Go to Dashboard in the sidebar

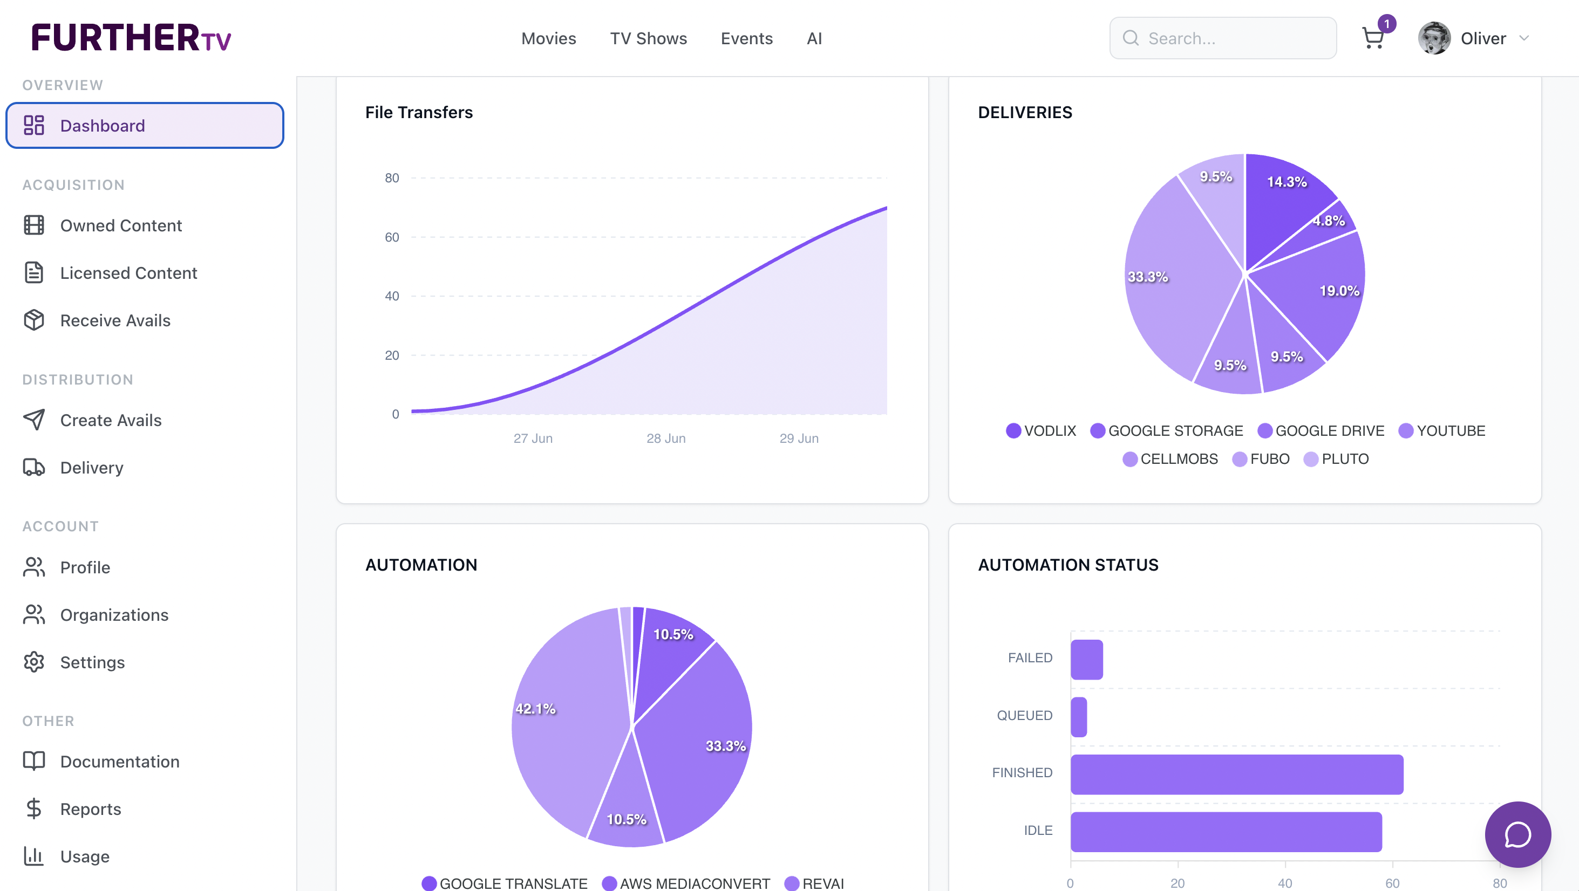click(145, 125)
